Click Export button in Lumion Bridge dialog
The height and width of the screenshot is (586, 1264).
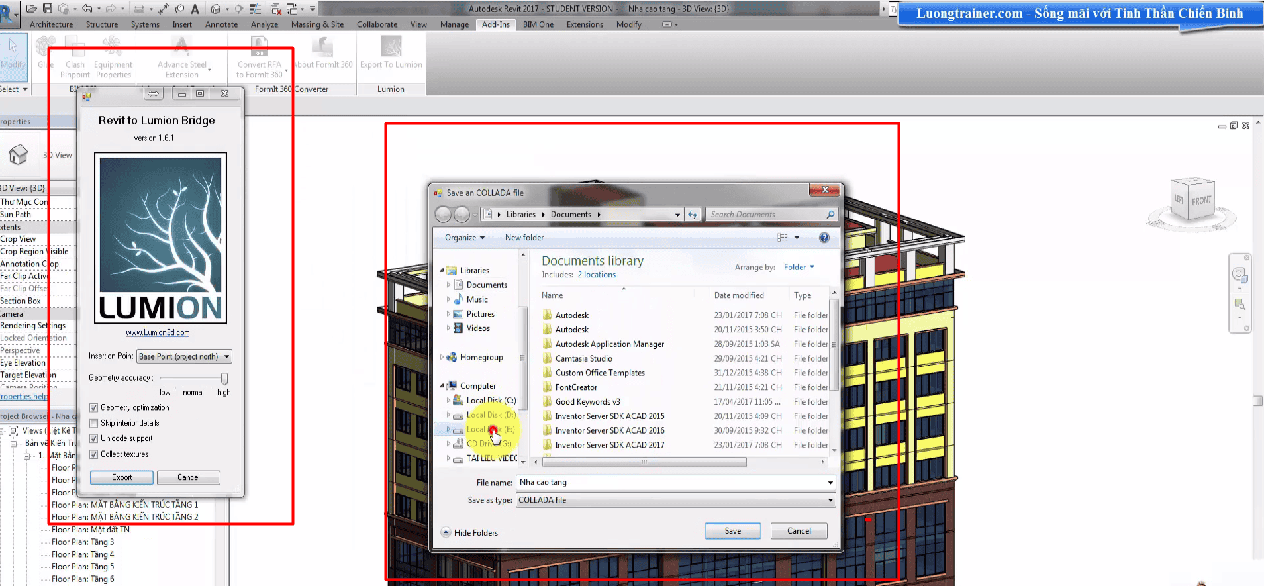pos(122,477)
